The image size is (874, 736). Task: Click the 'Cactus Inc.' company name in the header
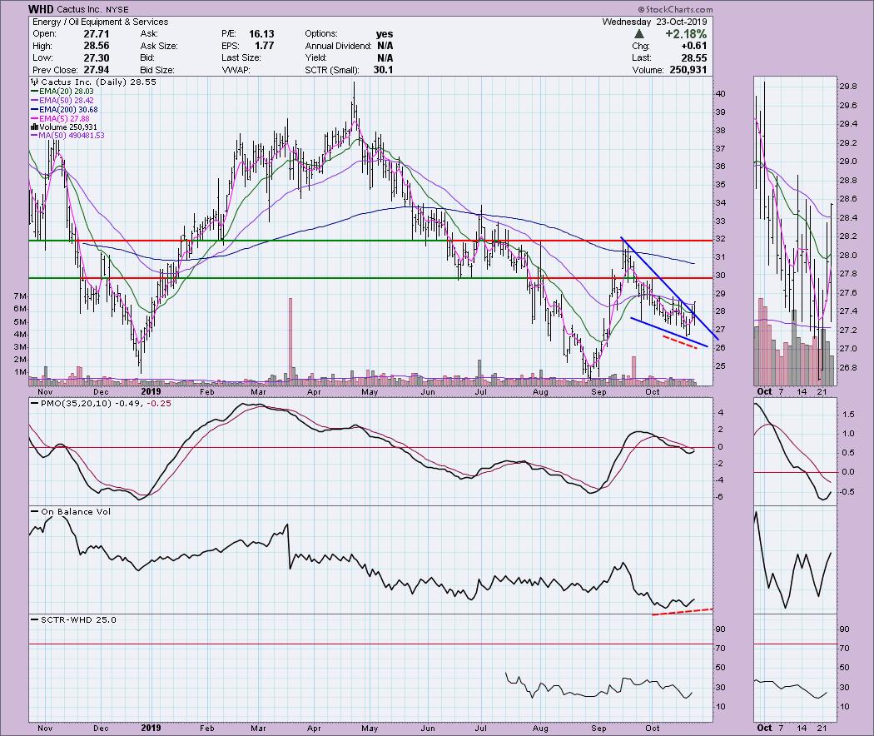[80, 9]
